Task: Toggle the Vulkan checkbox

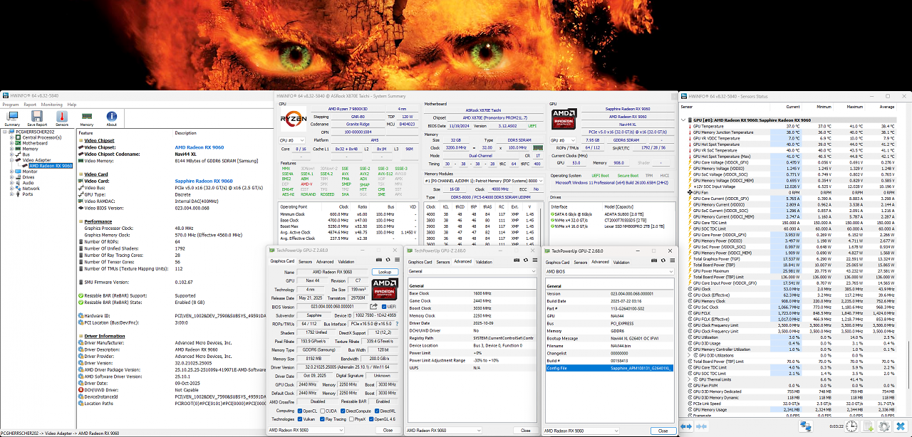Action: click(x=299, y=419)
